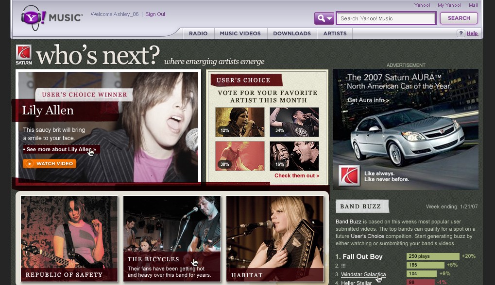Click the Check them out link

coord(296,175)
